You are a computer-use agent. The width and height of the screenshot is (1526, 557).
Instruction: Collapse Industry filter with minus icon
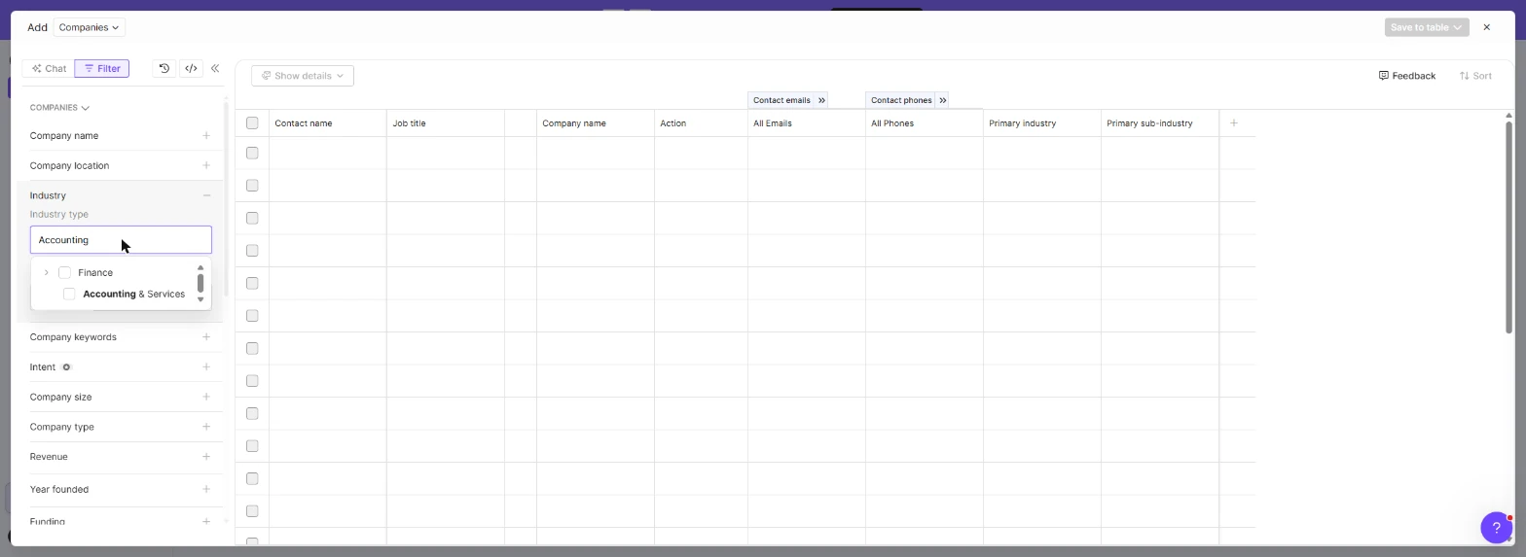point(206,195)
